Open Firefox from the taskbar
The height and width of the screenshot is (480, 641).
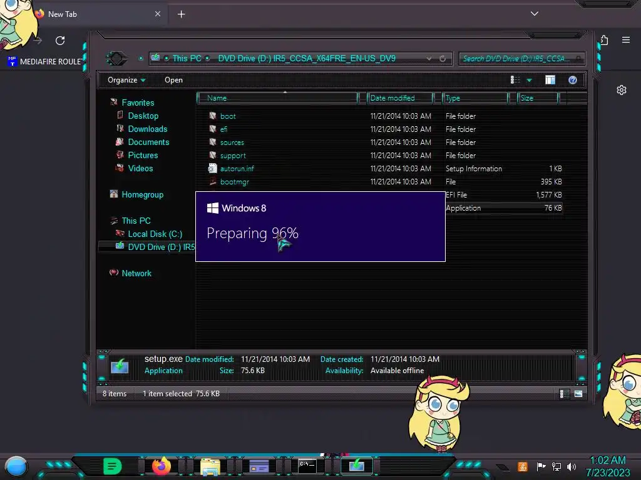coord(162,466)
